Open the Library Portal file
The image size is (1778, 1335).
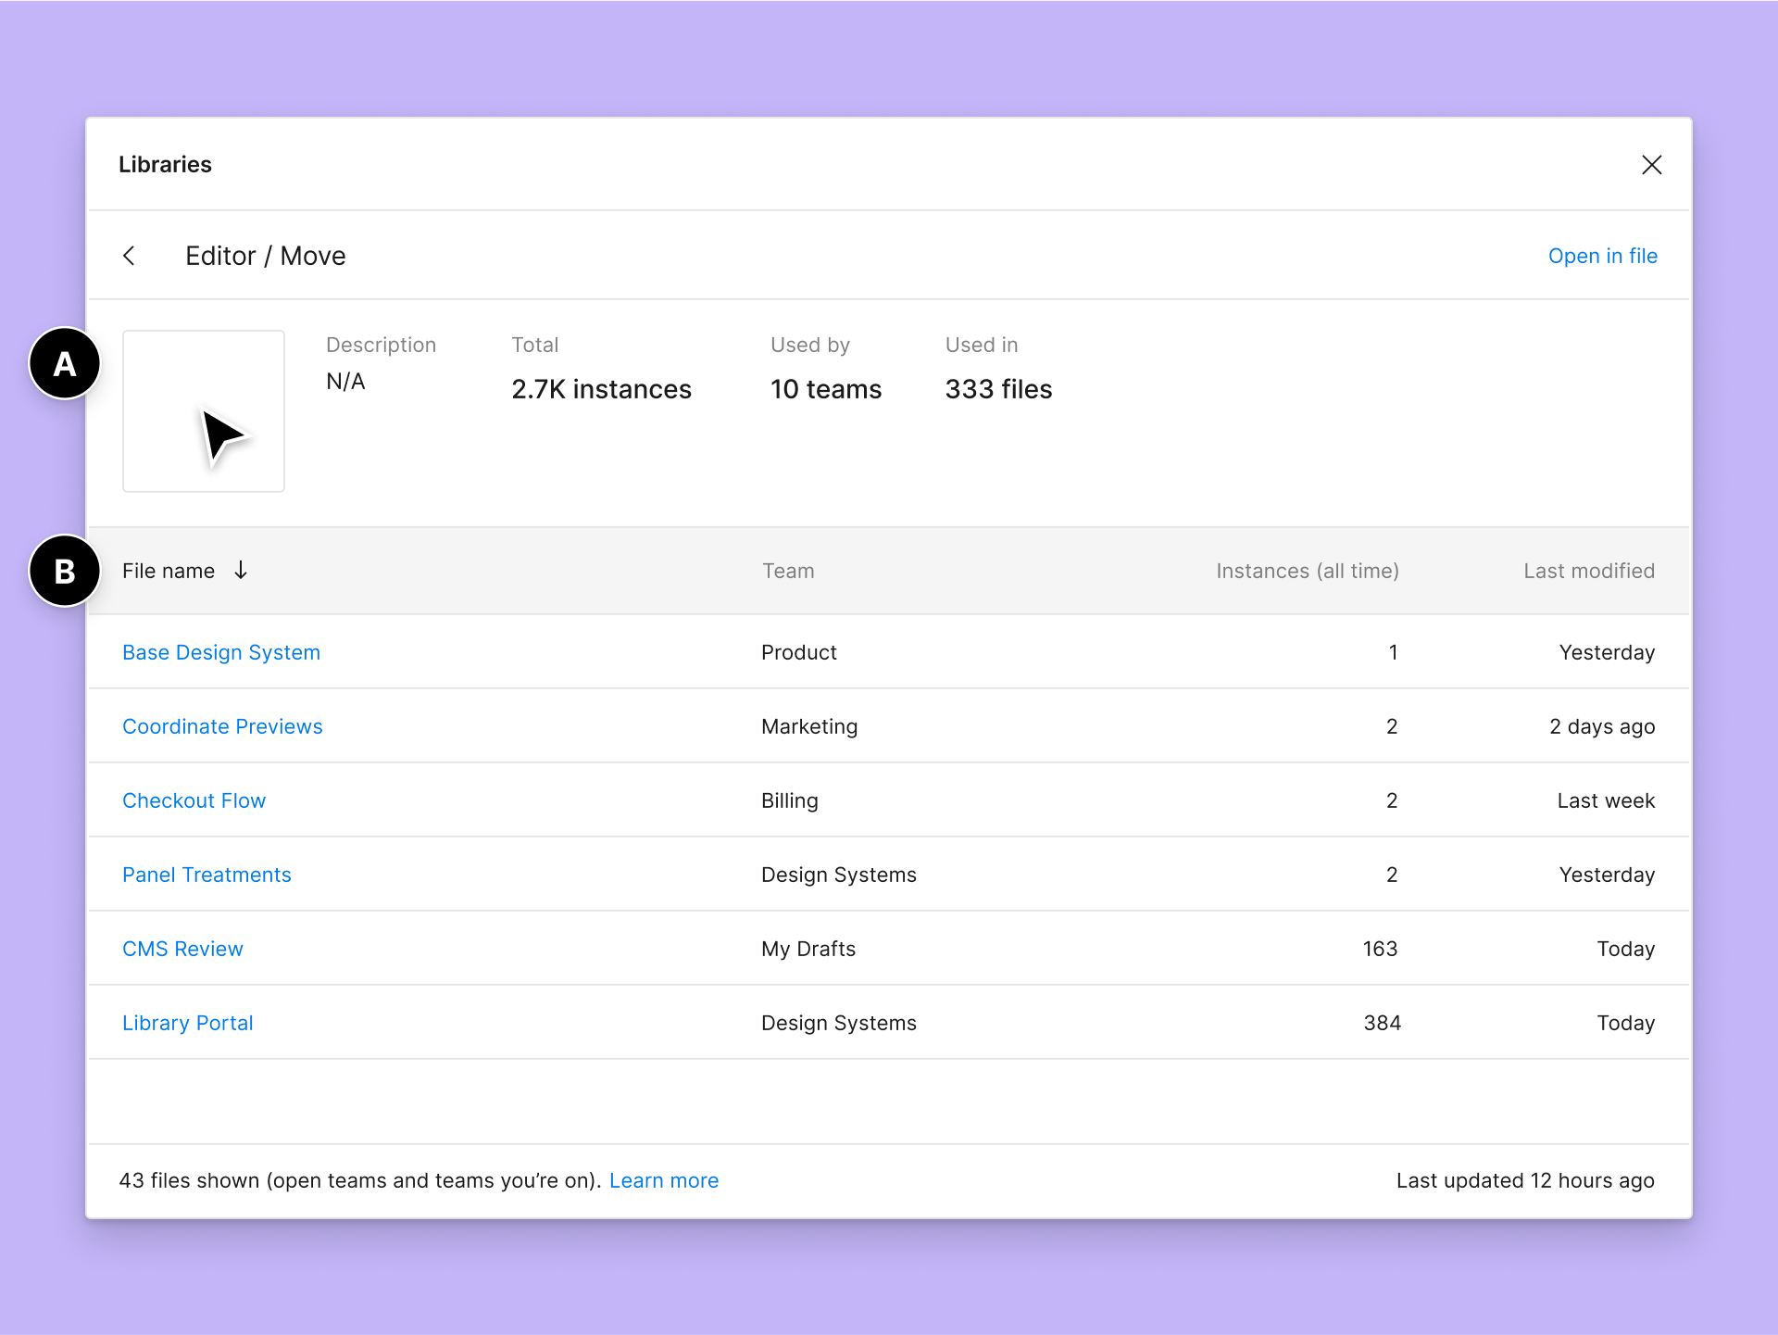pyautogui.click(x=187, y=1023)
